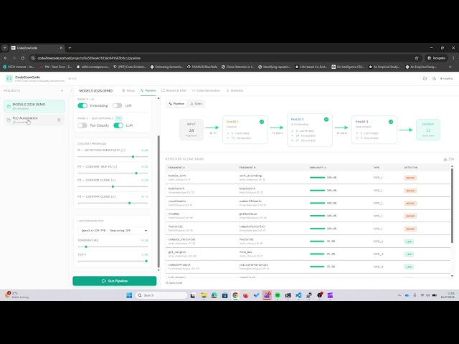Open Chrome from the taskbar
This screenshot has width=459, height=344.
click(235, 295)
